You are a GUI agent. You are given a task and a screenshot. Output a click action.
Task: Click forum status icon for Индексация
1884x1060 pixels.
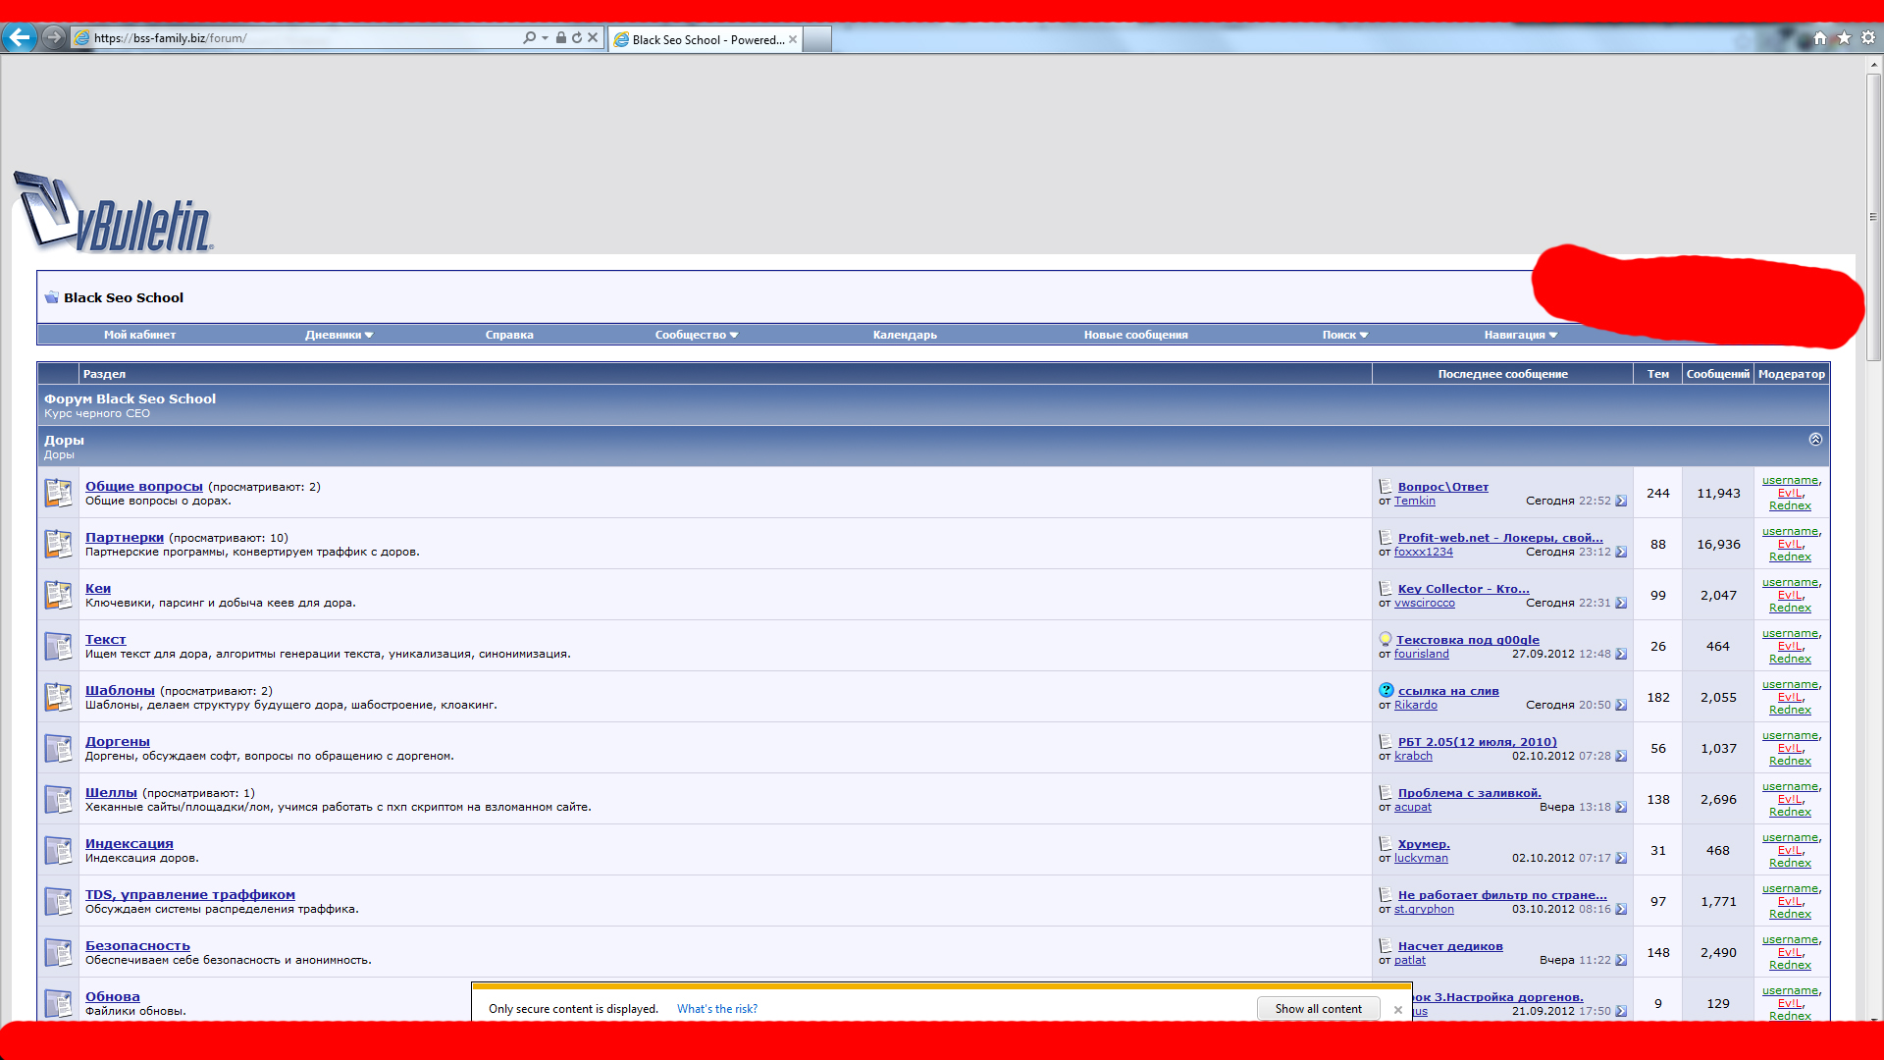click(x=58, y=850)
